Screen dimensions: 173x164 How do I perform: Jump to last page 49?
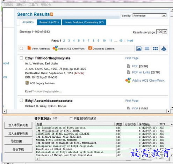click(121, 41)
